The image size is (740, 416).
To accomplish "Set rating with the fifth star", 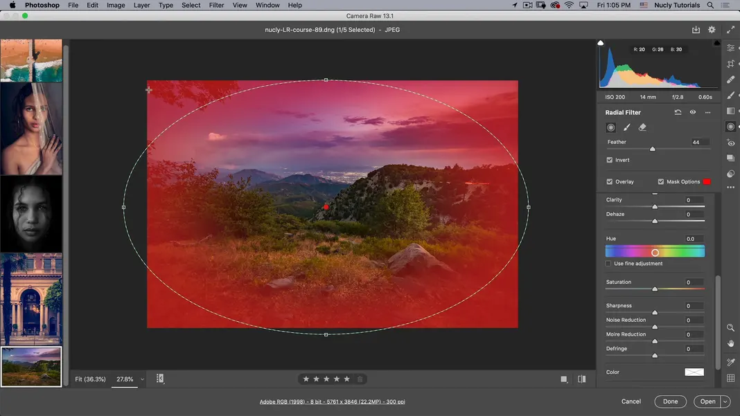I will 347,379.
